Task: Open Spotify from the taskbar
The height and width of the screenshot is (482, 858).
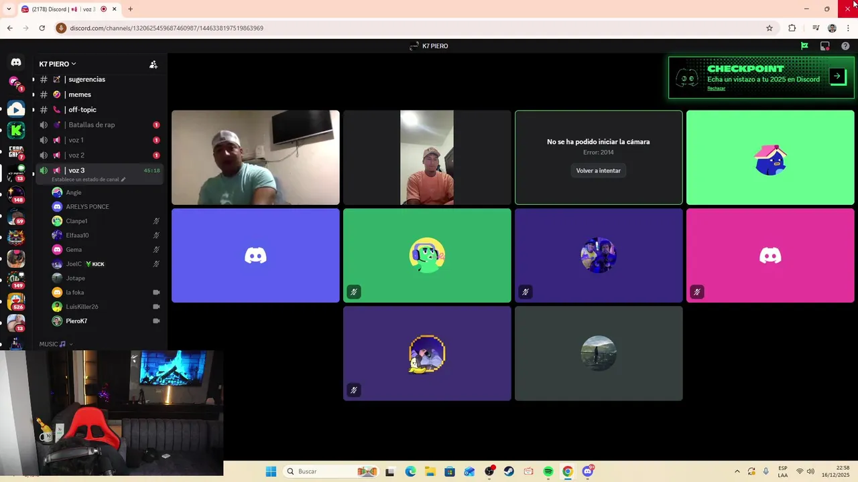Action: tap(548, 471)
